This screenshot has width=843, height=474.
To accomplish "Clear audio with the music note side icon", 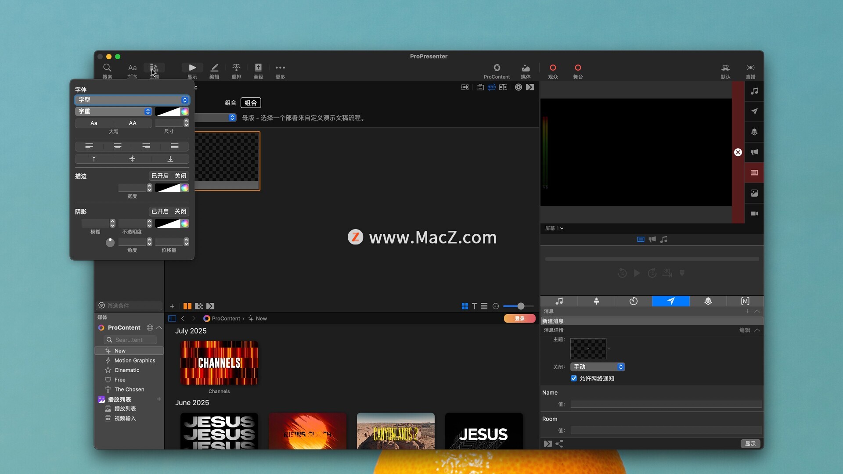I will pos(754,91).
